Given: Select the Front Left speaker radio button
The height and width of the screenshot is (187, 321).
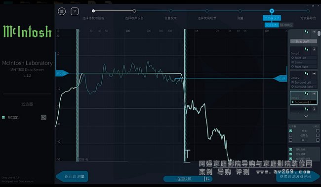Looking at the screenshot, I should [x=292, y=58].
